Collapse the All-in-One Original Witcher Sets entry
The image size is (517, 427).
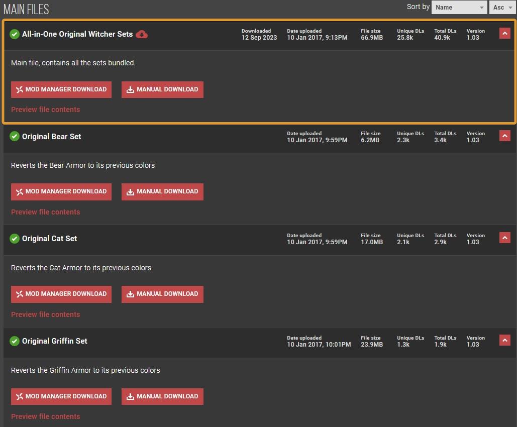pos(505,33)
